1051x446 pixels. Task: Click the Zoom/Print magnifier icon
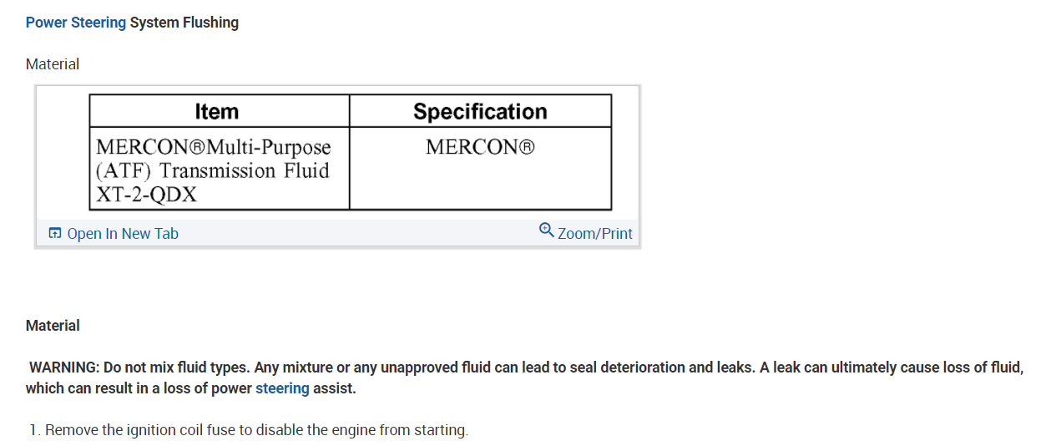point(547,229)
